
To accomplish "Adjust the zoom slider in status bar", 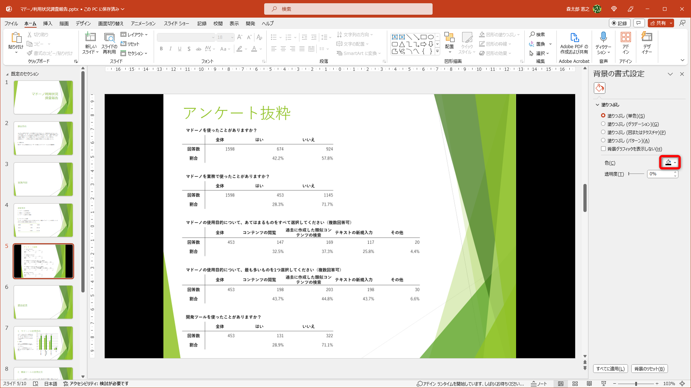I will [636, 384].
